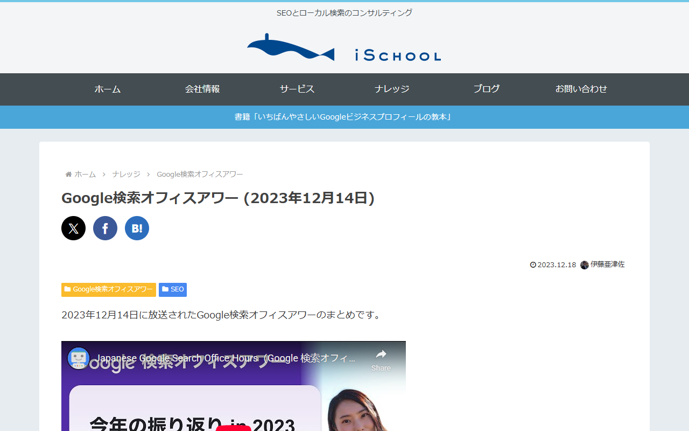This screenshot has width=689, height=431.
Task: Click Google検索オフィスアワー breadcrumb link
Action: pyautogui.click(x=200, y=174)
